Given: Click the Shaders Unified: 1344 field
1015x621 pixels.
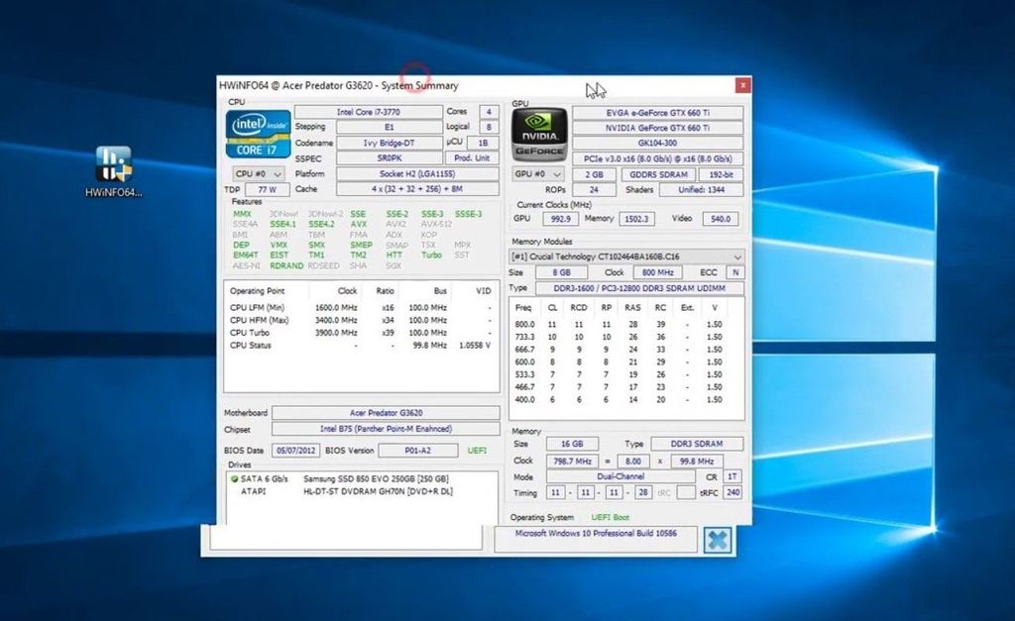Looking at the screenshot, I should (701, 190).
